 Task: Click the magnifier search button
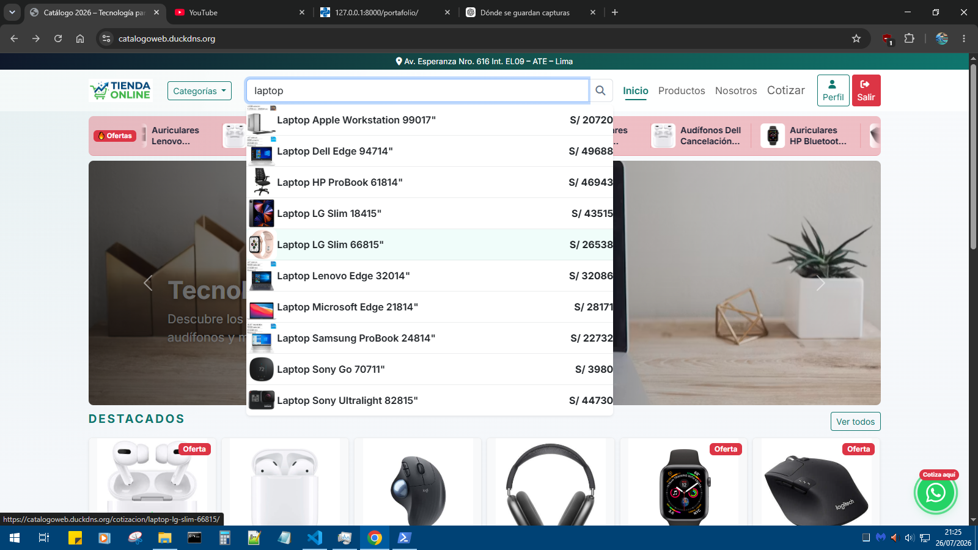(x=600, y=90)
